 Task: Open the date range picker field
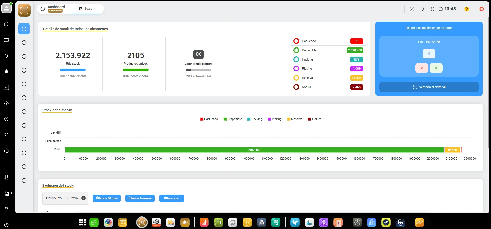tap(63, 198)
